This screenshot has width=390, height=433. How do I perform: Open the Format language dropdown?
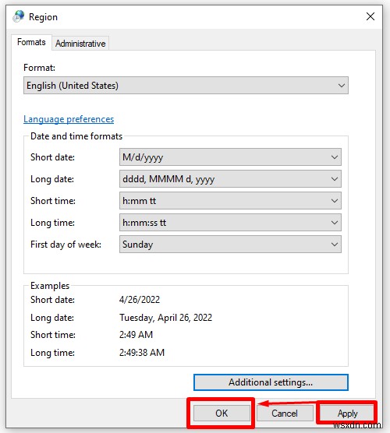pos(186,86)
